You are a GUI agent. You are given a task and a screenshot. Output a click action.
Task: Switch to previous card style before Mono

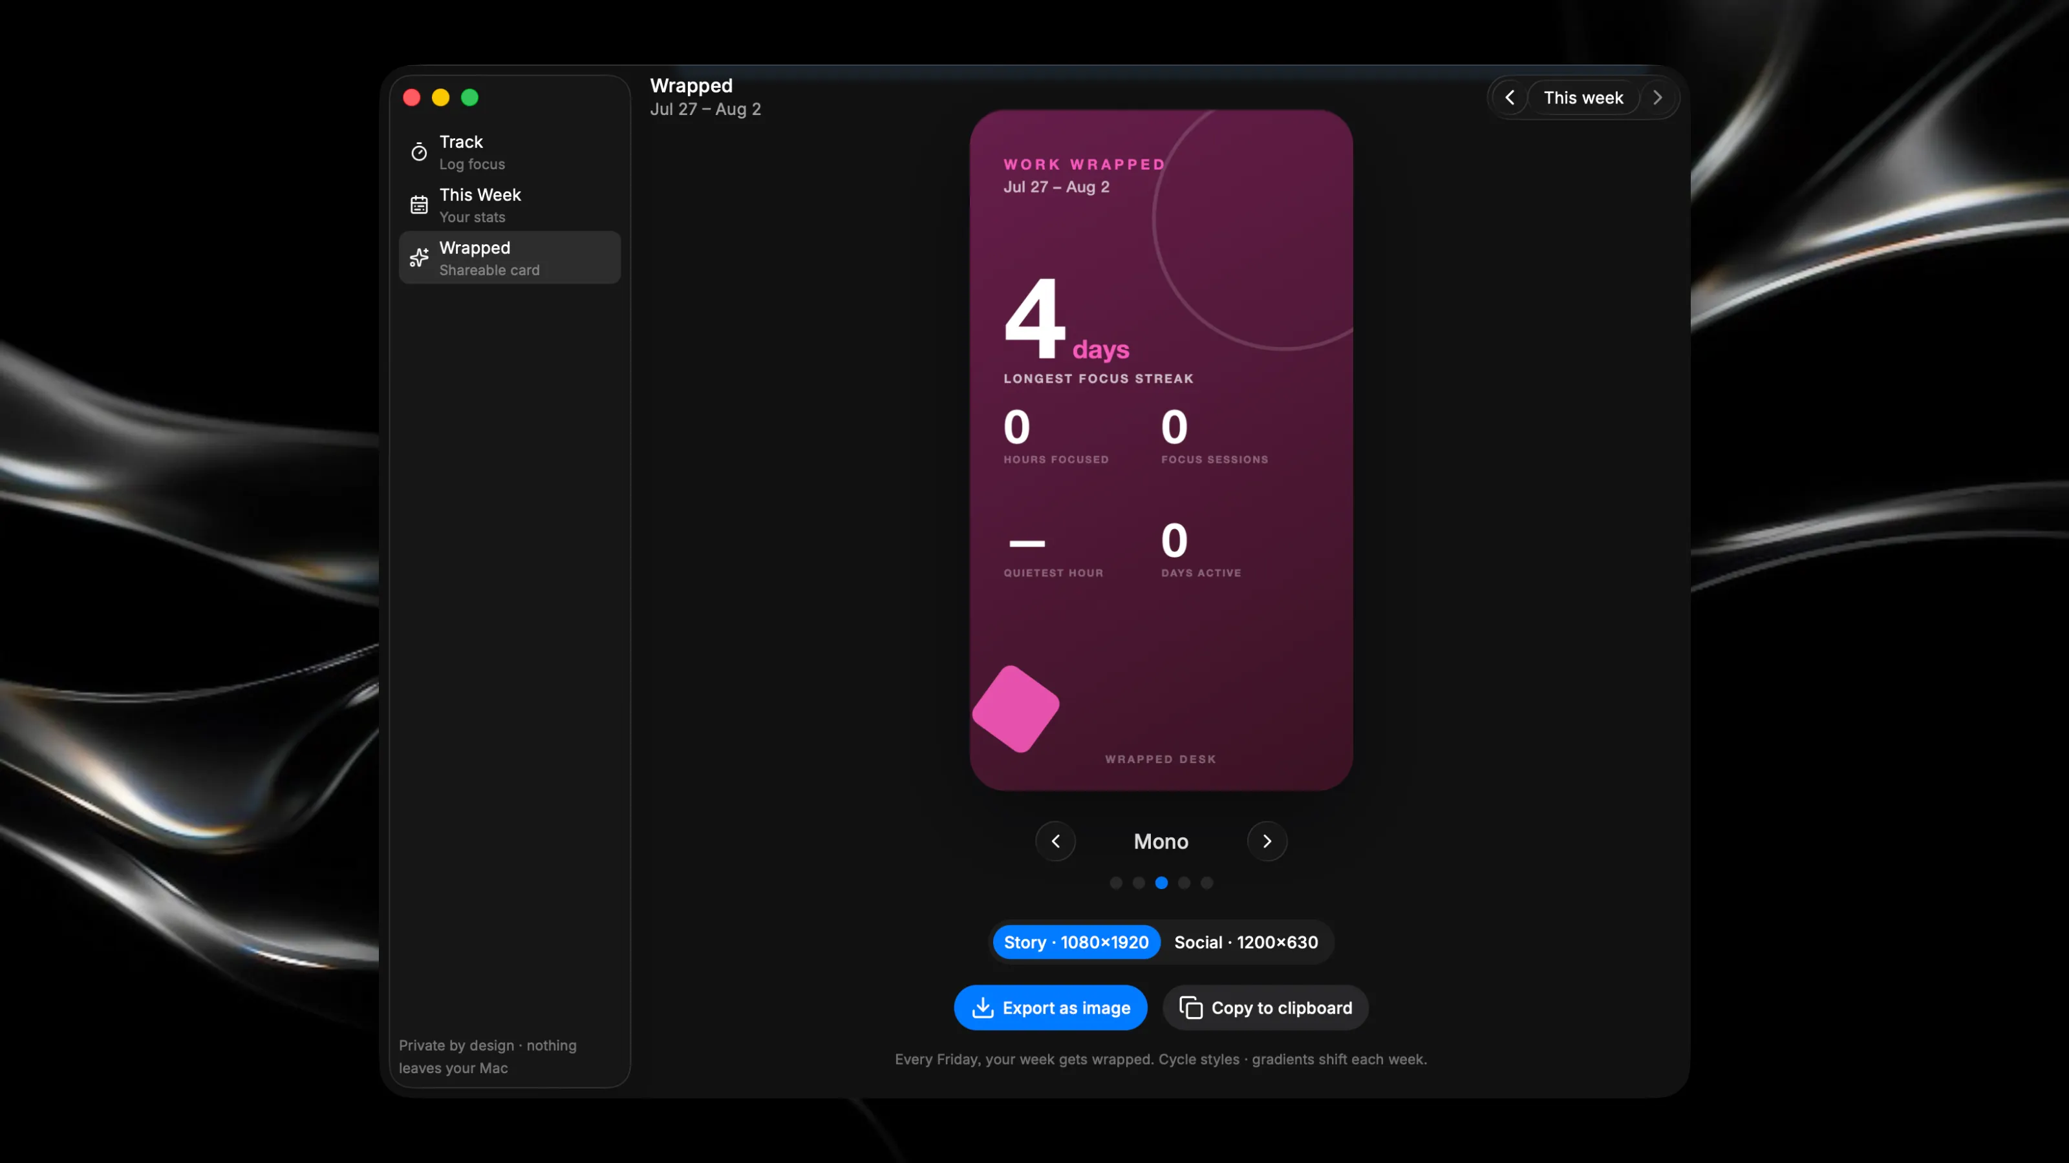[1055, 841]
